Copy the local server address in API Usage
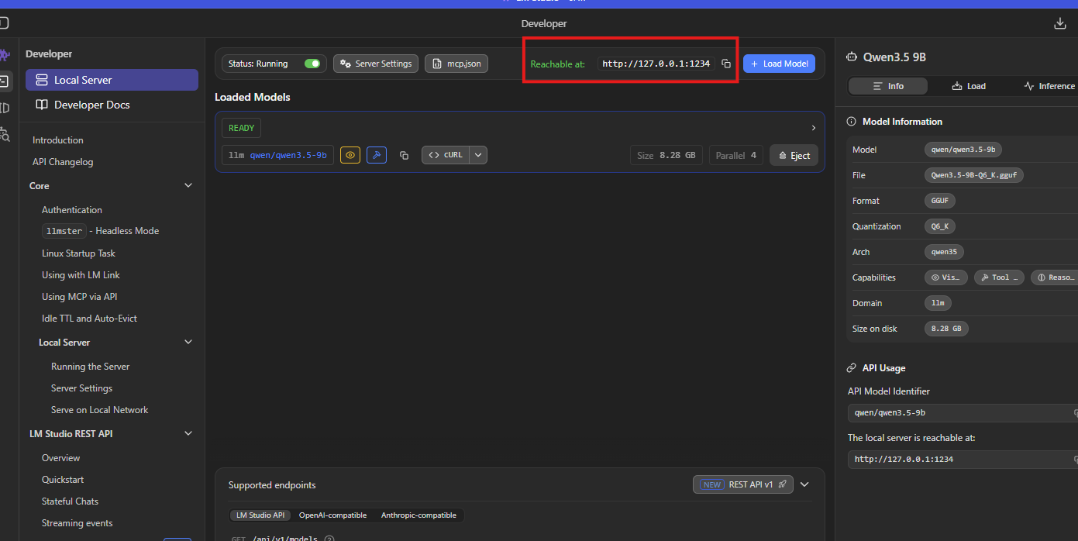The width and height of the screenshot is (1078, 541). point(1075,460)
